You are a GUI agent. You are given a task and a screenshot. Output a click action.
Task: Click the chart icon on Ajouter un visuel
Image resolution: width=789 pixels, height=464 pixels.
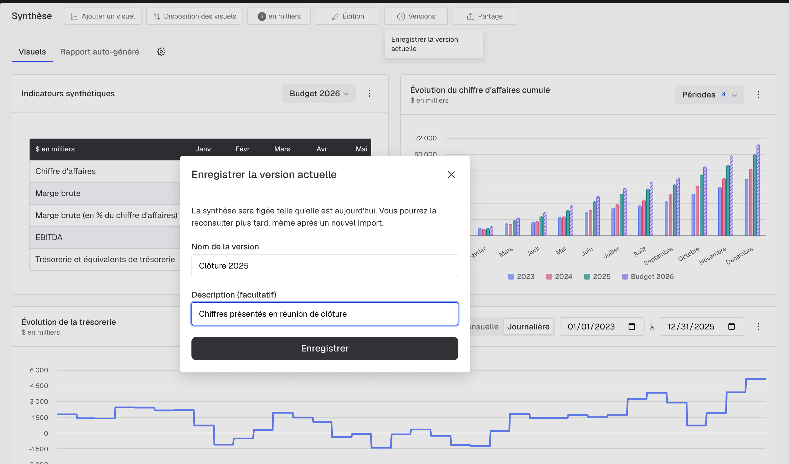(x=74, y=16)
